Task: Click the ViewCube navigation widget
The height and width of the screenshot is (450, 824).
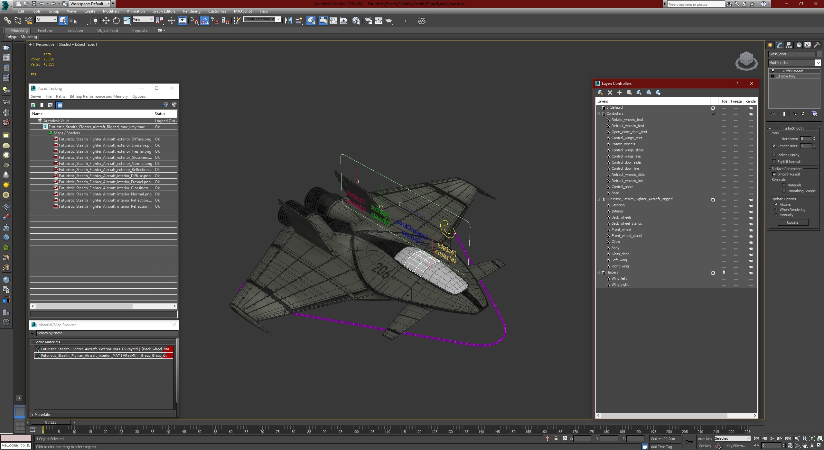Action: [746, 61]
